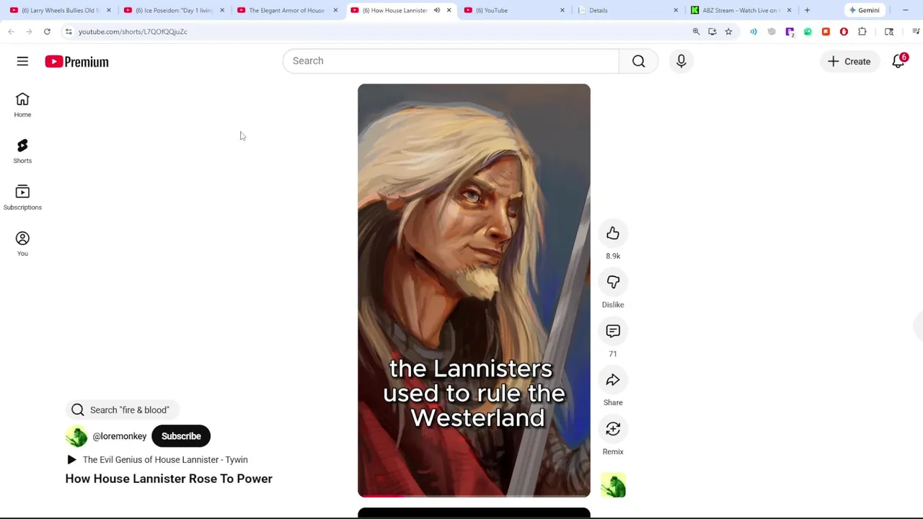Viewport: 923px width, 519px height.
Task: Start voice search with the microphone
Action: click(681, 61)
